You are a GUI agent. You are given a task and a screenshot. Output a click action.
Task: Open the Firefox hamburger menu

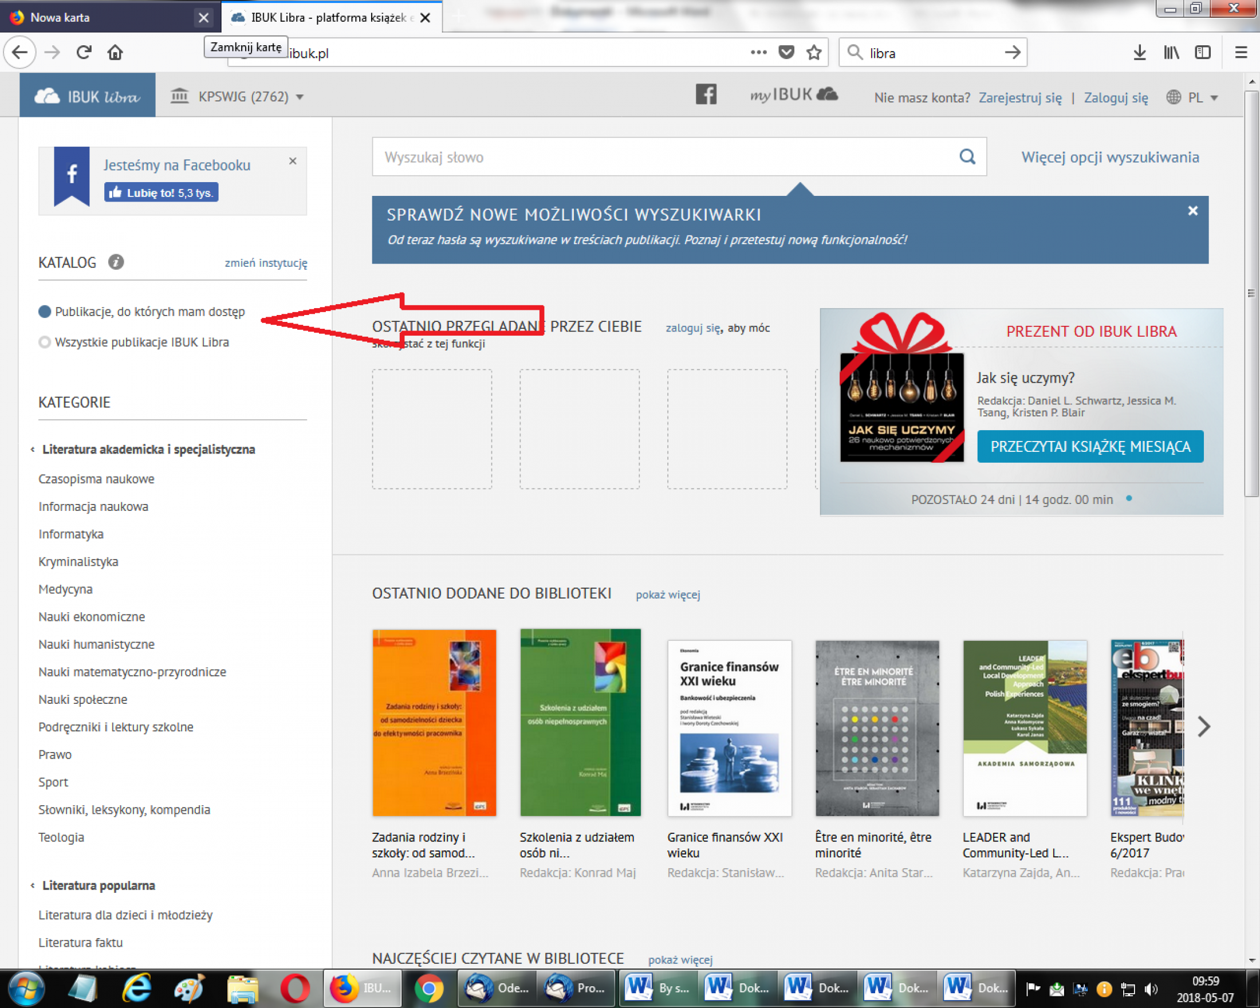tap(1241, 53)
